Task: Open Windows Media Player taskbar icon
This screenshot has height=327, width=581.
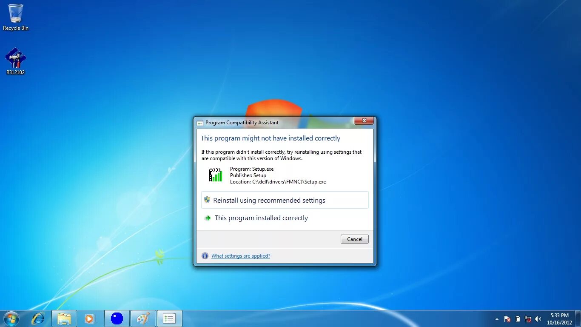Action: (x=90, y=318)
